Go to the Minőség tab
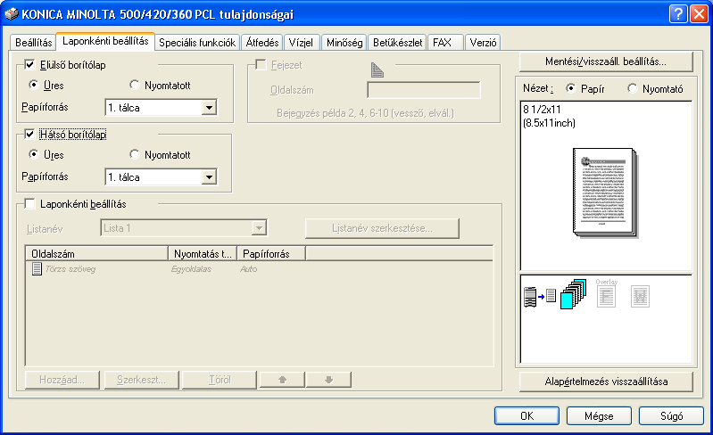 [344, 43]
